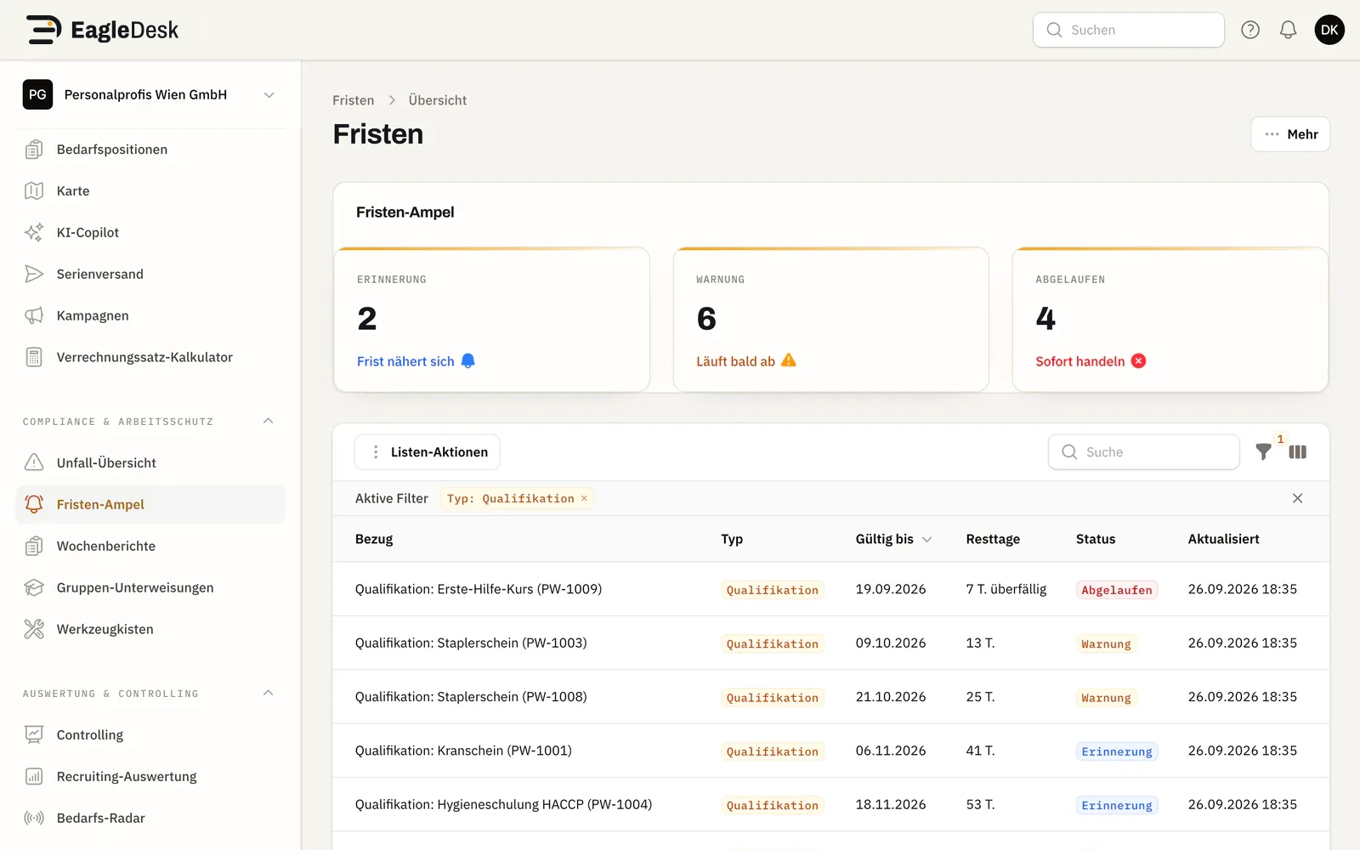Open Friston-Ampel in the sidebar
The image size is (1360, 850).
(150, 505)
